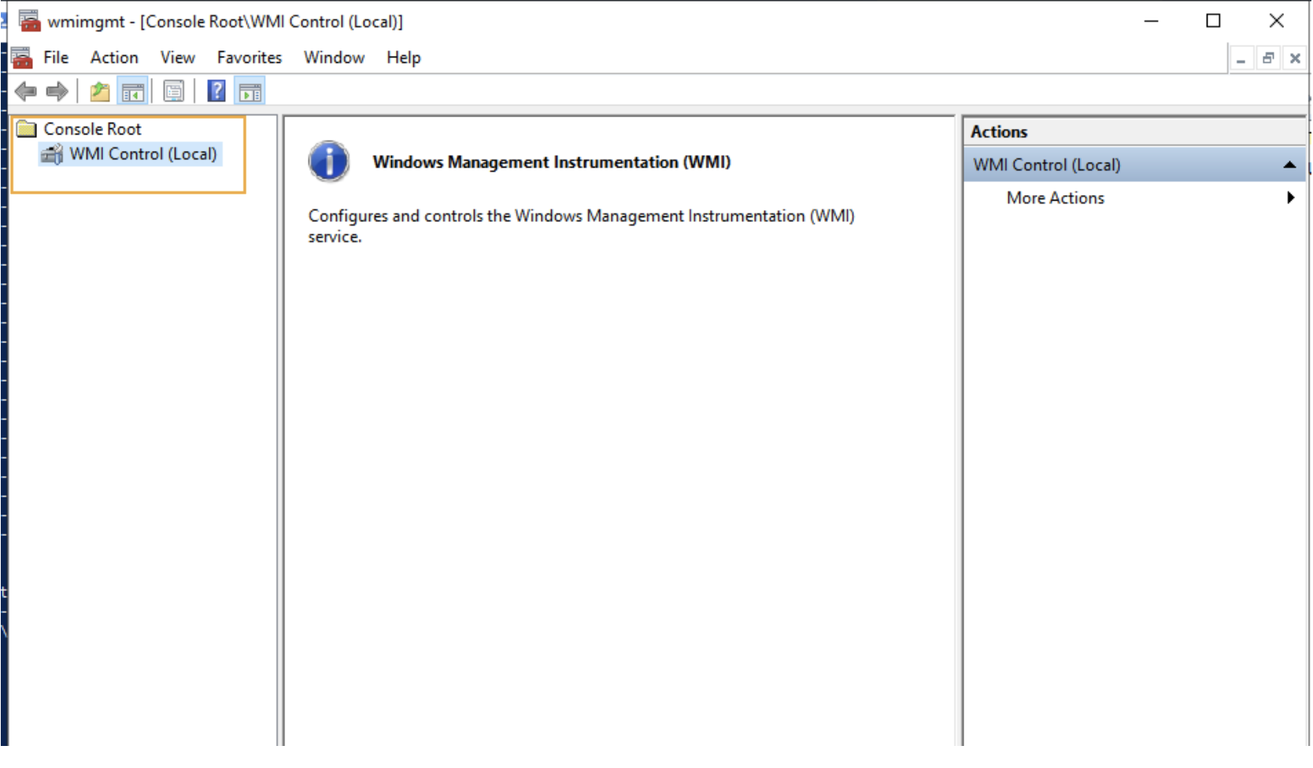Click the WMI Control (Local) actions header
1313x768 pixels.
click(x=1134, y=165)
